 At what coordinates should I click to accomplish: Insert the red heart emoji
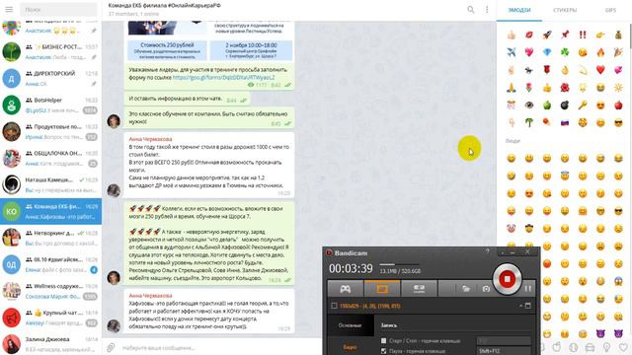pyautogui.click(x=600, y=70)
